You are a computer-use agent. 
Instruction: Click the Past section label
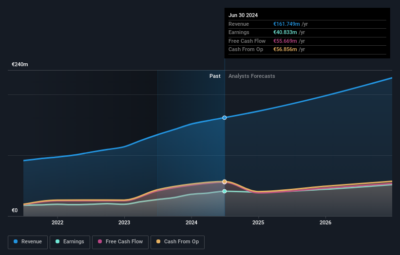click(x=215, y=76)
